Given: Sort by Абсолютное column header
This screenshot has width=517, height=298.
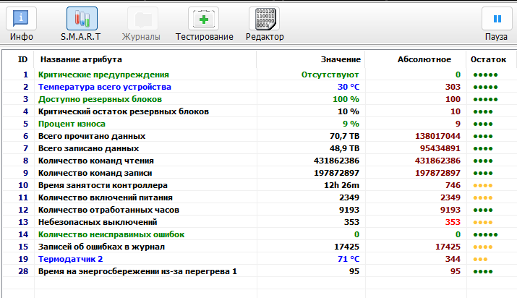Looking at the screenshot, I should click(424, 59).
